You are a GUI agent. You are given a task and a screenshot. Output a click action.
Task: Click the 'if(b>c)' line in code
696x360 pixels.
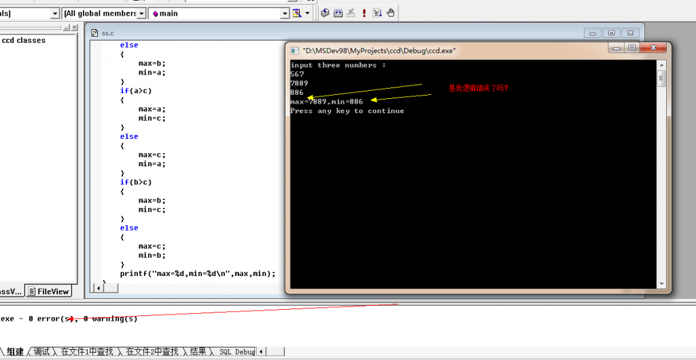[x=136, y=182]
